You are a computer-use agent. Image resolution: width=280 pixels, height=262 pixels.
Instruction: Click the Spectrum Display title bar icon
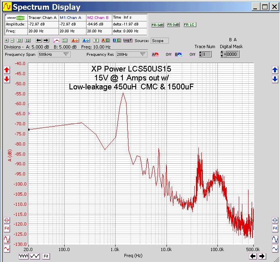tap(7, 6)
